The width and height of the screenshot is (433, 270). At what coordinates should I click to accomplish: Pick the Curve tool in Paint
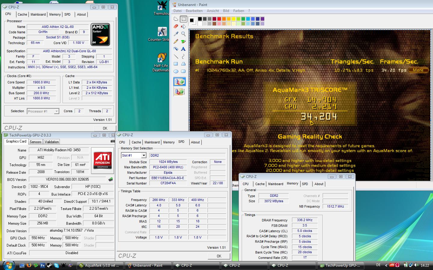pos(183,56)
